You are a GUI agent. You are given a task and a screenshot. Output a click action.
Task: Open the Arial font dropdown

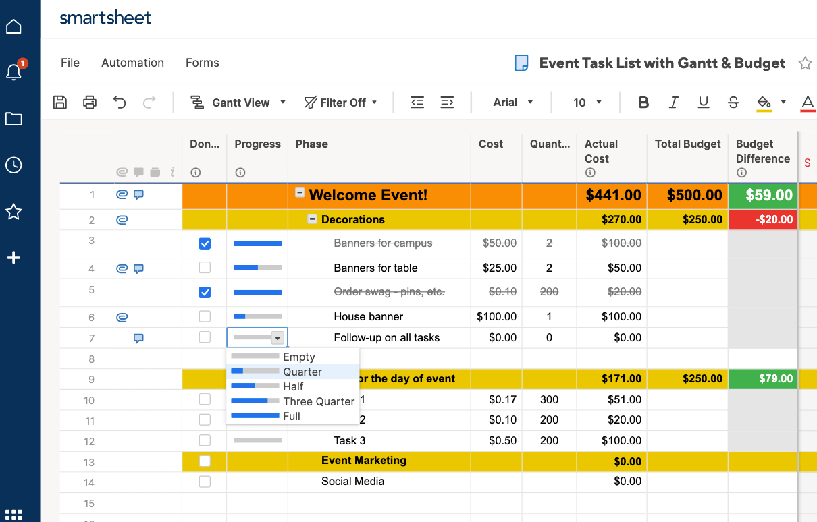point(512,103)
